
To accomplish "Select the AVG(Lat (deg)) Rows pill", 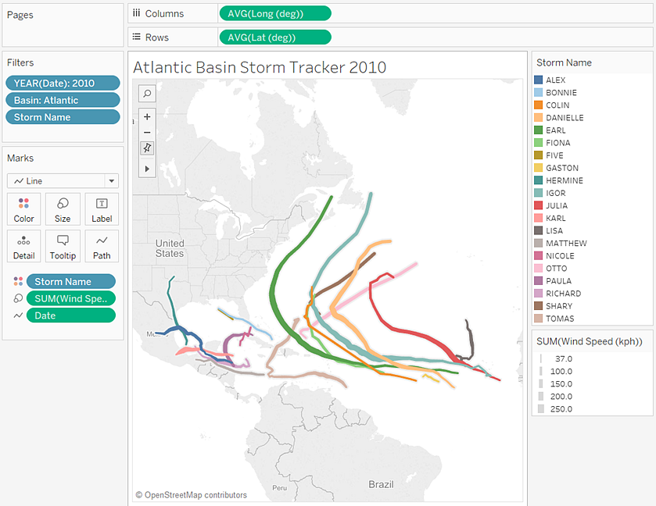I will coord(275,37).
